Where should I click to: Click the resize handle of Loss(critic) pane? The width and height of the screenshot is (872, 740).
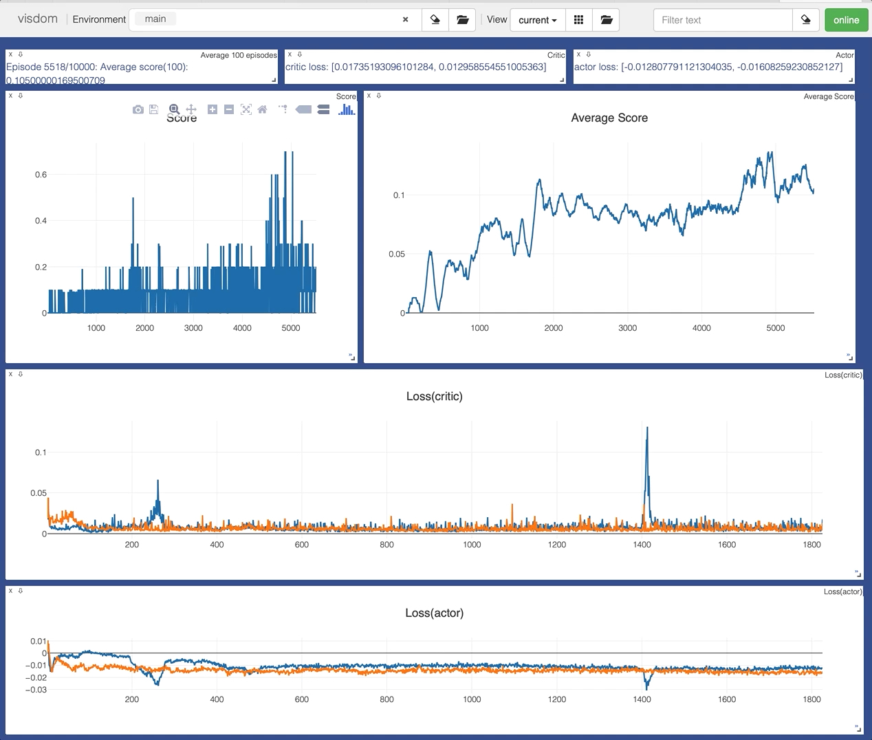point(858,574)
